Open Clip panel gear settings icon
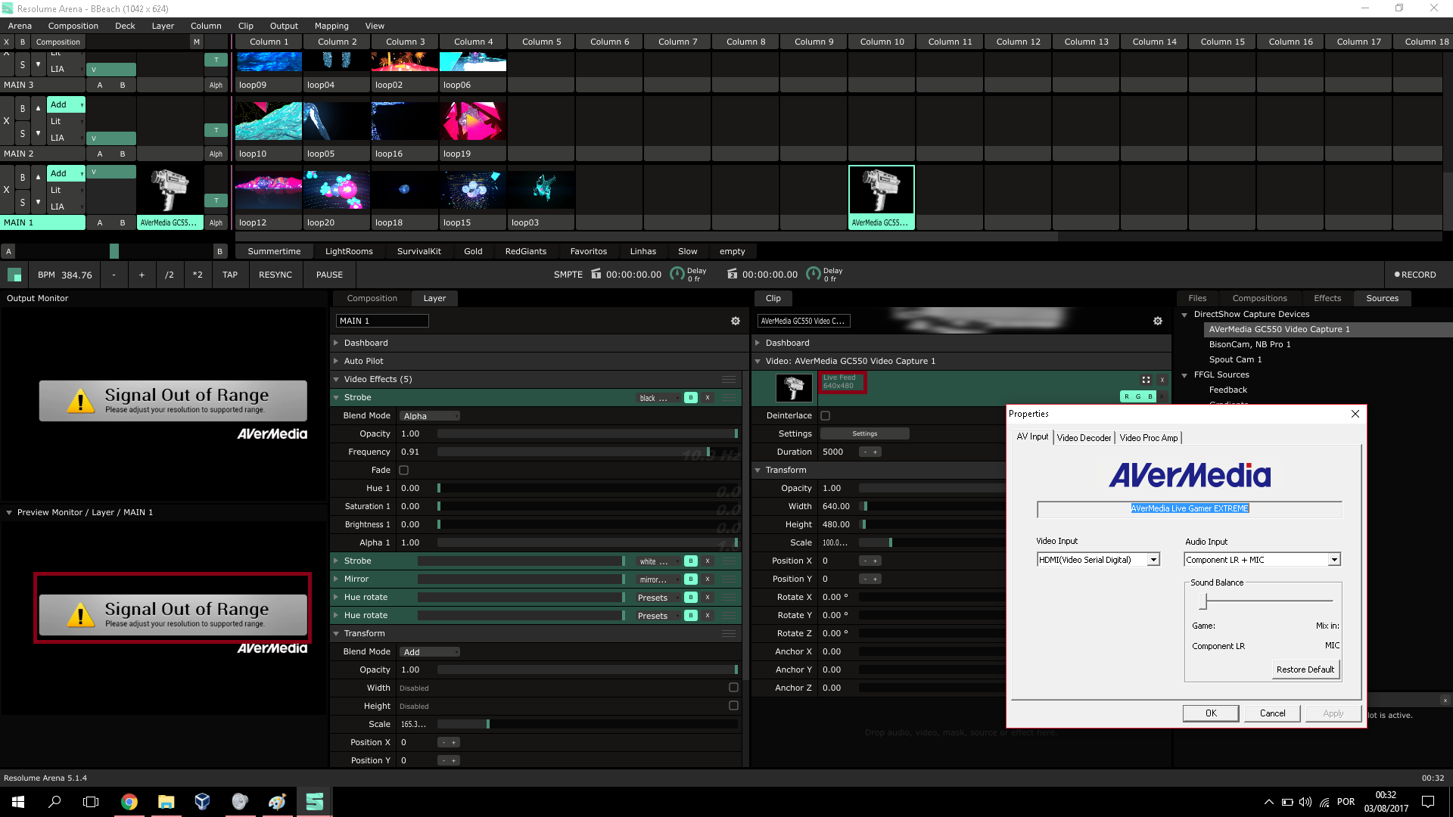Viewport: 1453px width, 817px height. tap(1157, 321)
